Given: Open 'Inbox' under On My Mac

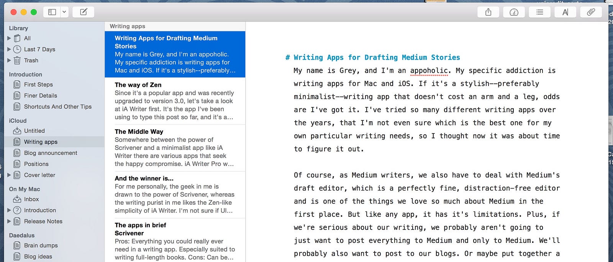Looking at the screenshot, I should 31,199.
